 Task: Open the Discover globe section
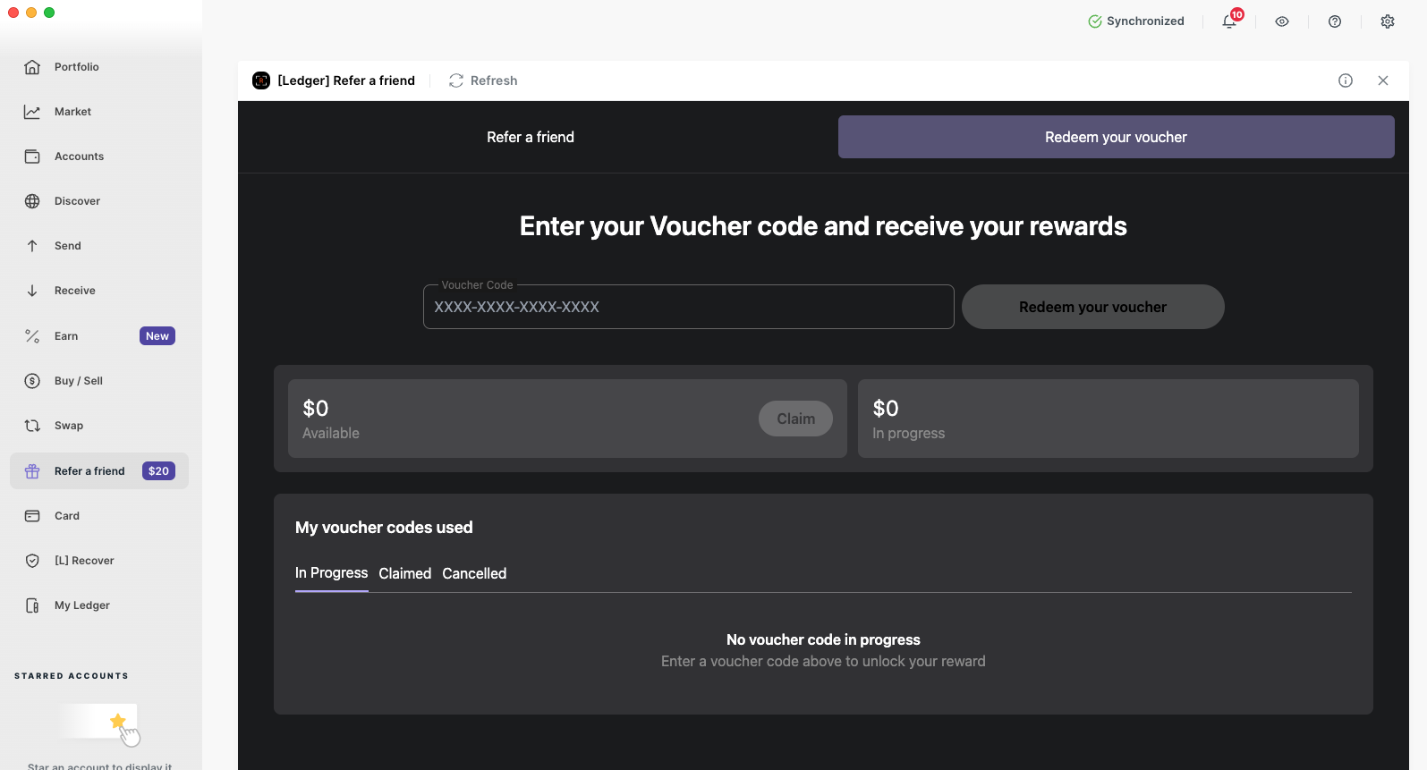pos(77,201)
